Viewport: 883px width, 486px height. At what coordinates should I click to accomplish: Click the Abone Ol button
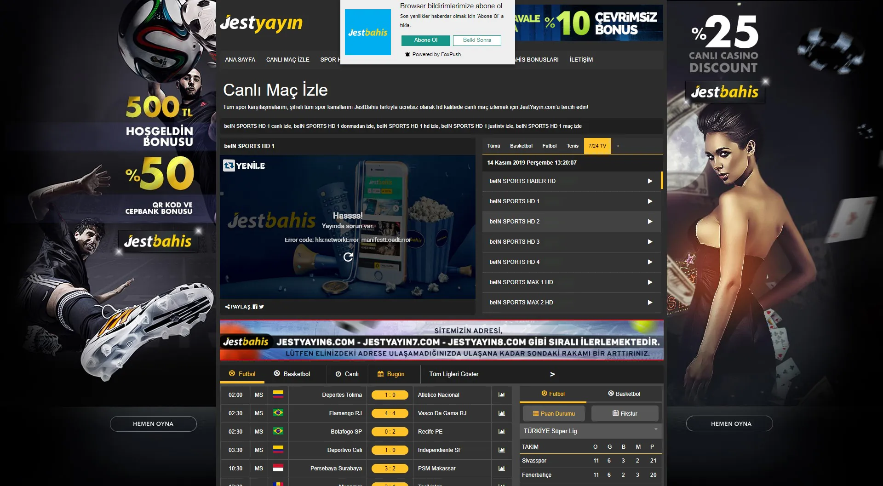tap(425, 40)
